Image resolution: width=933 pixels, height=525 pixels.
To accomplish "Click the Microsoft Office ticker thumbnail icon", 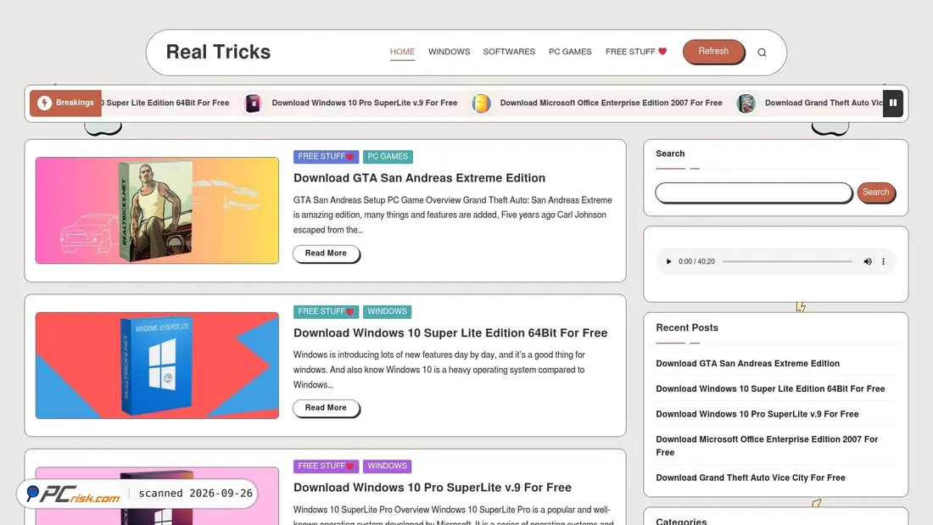I will click(x=482, y=103).
